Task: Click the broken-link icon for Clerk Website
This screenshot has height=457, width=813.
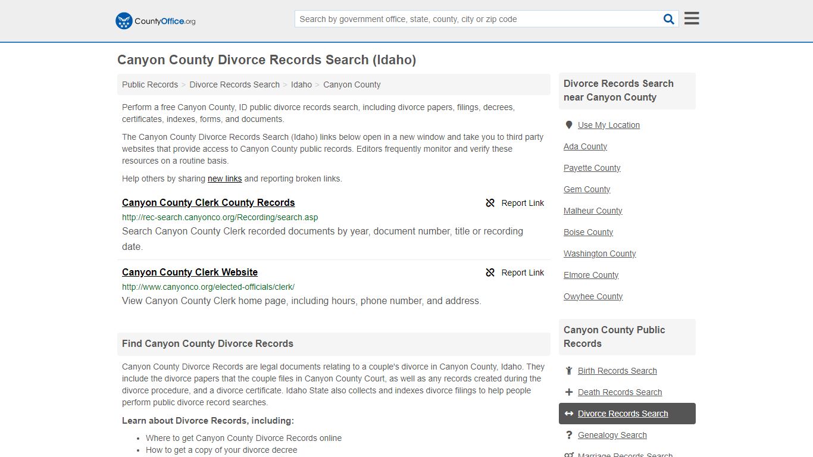Action: coord(490,273)
